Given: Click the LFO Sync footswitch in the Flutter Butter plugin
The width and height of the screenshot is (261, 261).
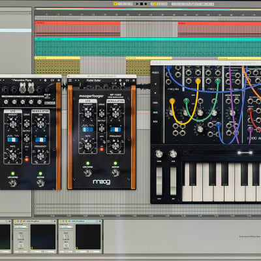Looking at the screenshot, I should point(87,173).
